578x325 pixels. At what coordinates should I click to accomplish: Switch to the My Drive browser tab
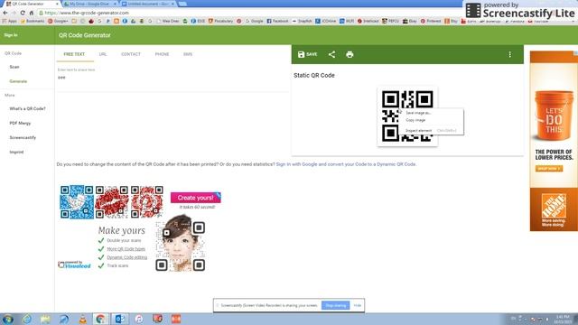(89, 4)
